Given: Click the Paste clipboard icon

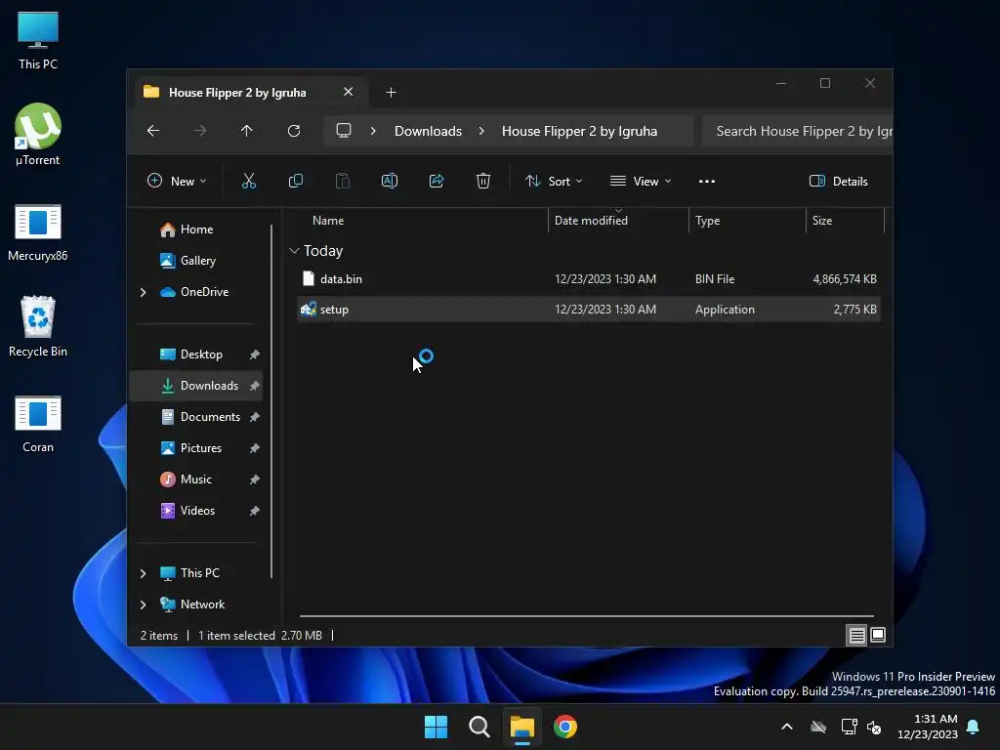Looking at the screenshot, I should pos(343,181).
